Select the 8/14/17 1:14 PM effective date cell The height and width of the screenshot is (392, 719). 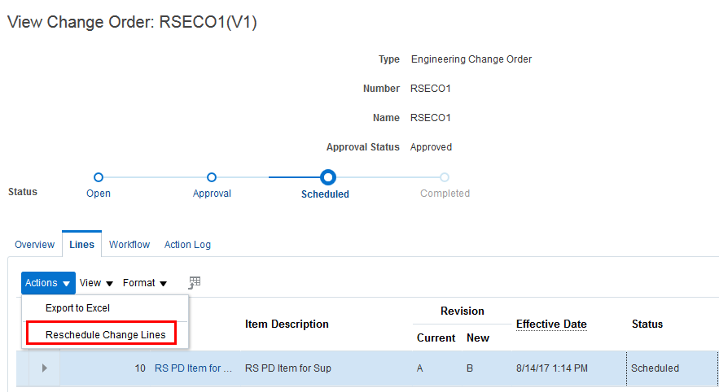tap(550, 368)
